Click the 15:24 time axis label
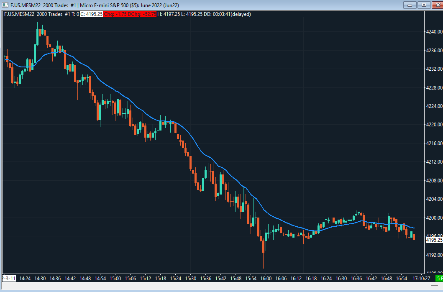Image resolution: width=443 pixels, height=292 pixels. tap(175, 279)
